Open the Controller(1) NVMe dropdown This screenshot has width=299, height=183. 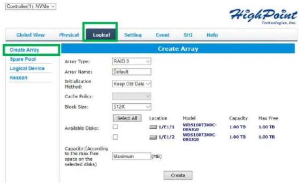click(x=31, y=7)
